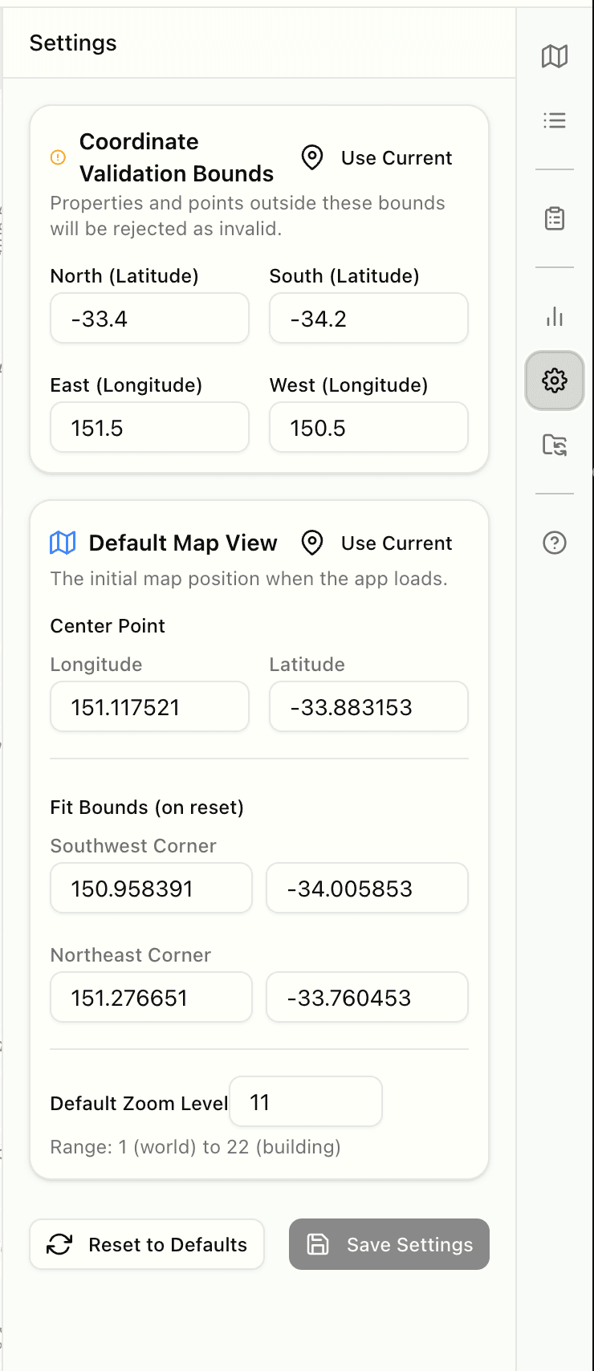Screen dimensions: 594x1371
Task: Click the Default Zoom Level field
Action: [305, 1102]
